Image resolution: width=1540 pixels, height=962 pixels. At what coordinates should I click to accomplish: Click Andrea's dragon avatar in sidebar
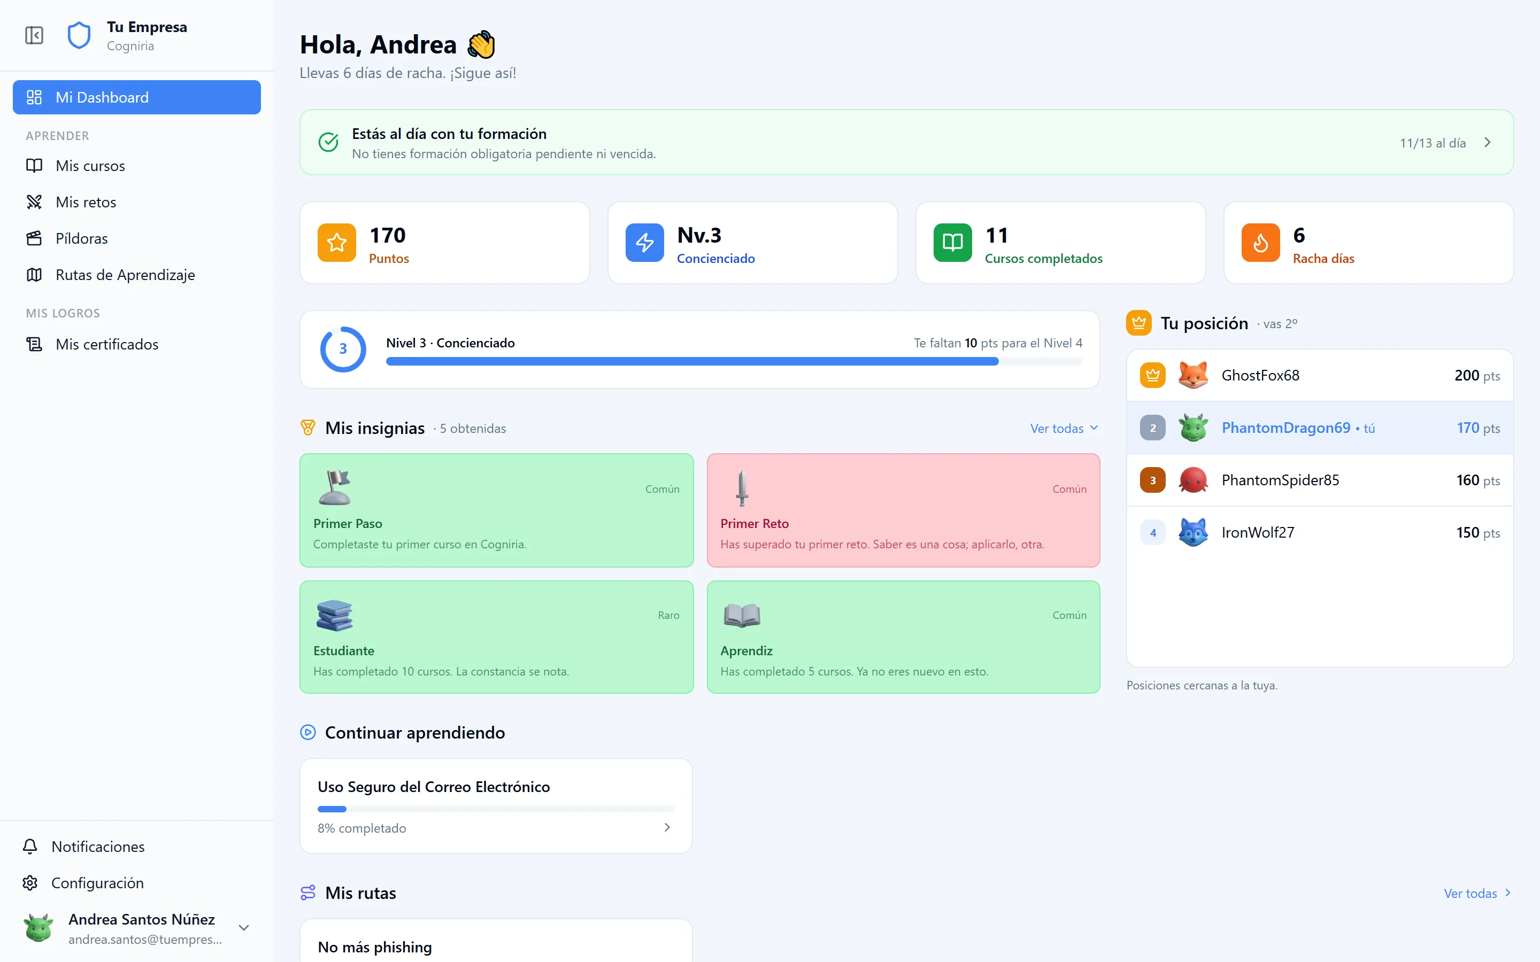click(x=39, y=928)
